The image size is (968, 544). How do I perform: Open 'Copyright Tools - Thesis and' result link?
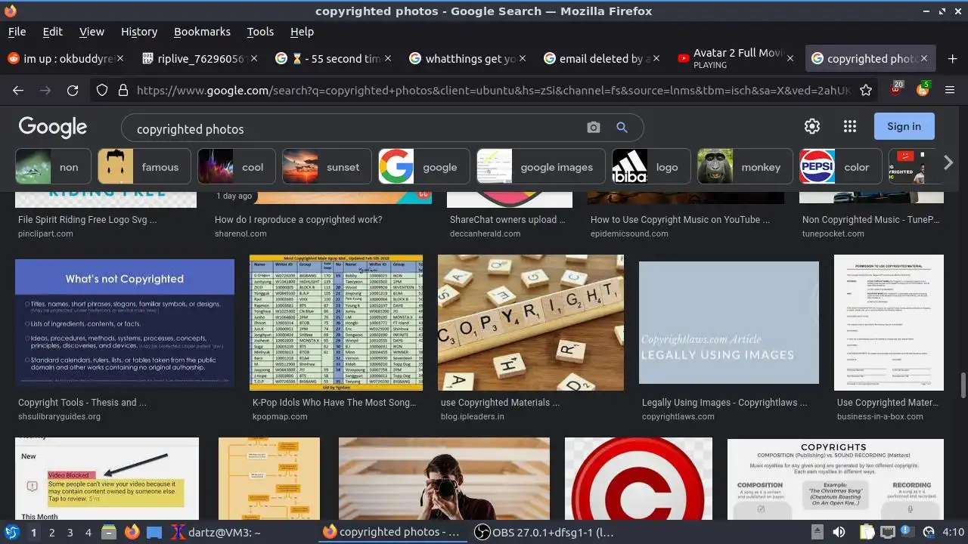tap(82, 403)
